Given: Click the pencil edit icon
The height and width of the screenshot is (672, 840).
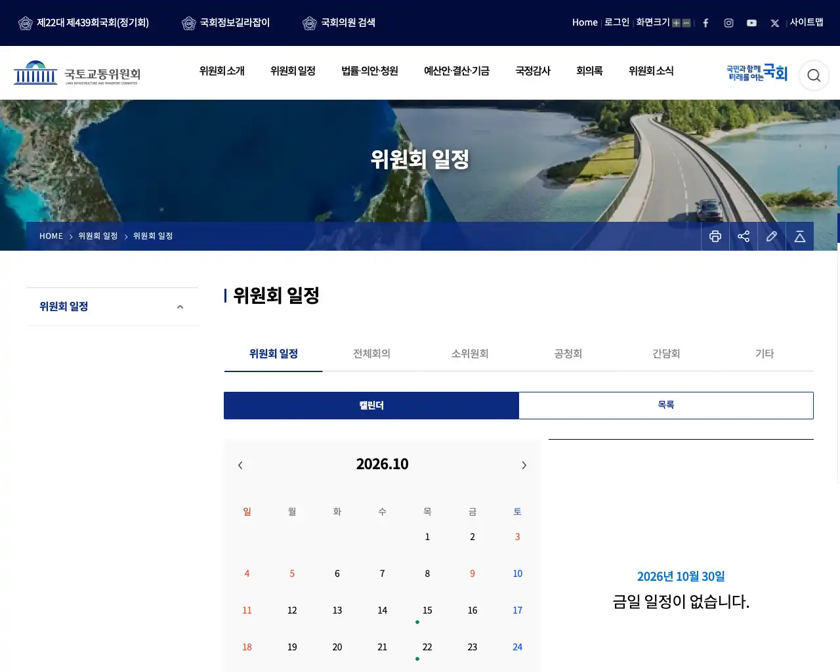Looking at the screenshot, I should (x=772, y=236).
